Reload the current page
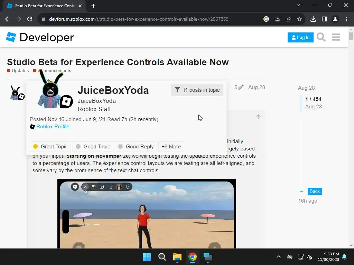 click(30, 19)
